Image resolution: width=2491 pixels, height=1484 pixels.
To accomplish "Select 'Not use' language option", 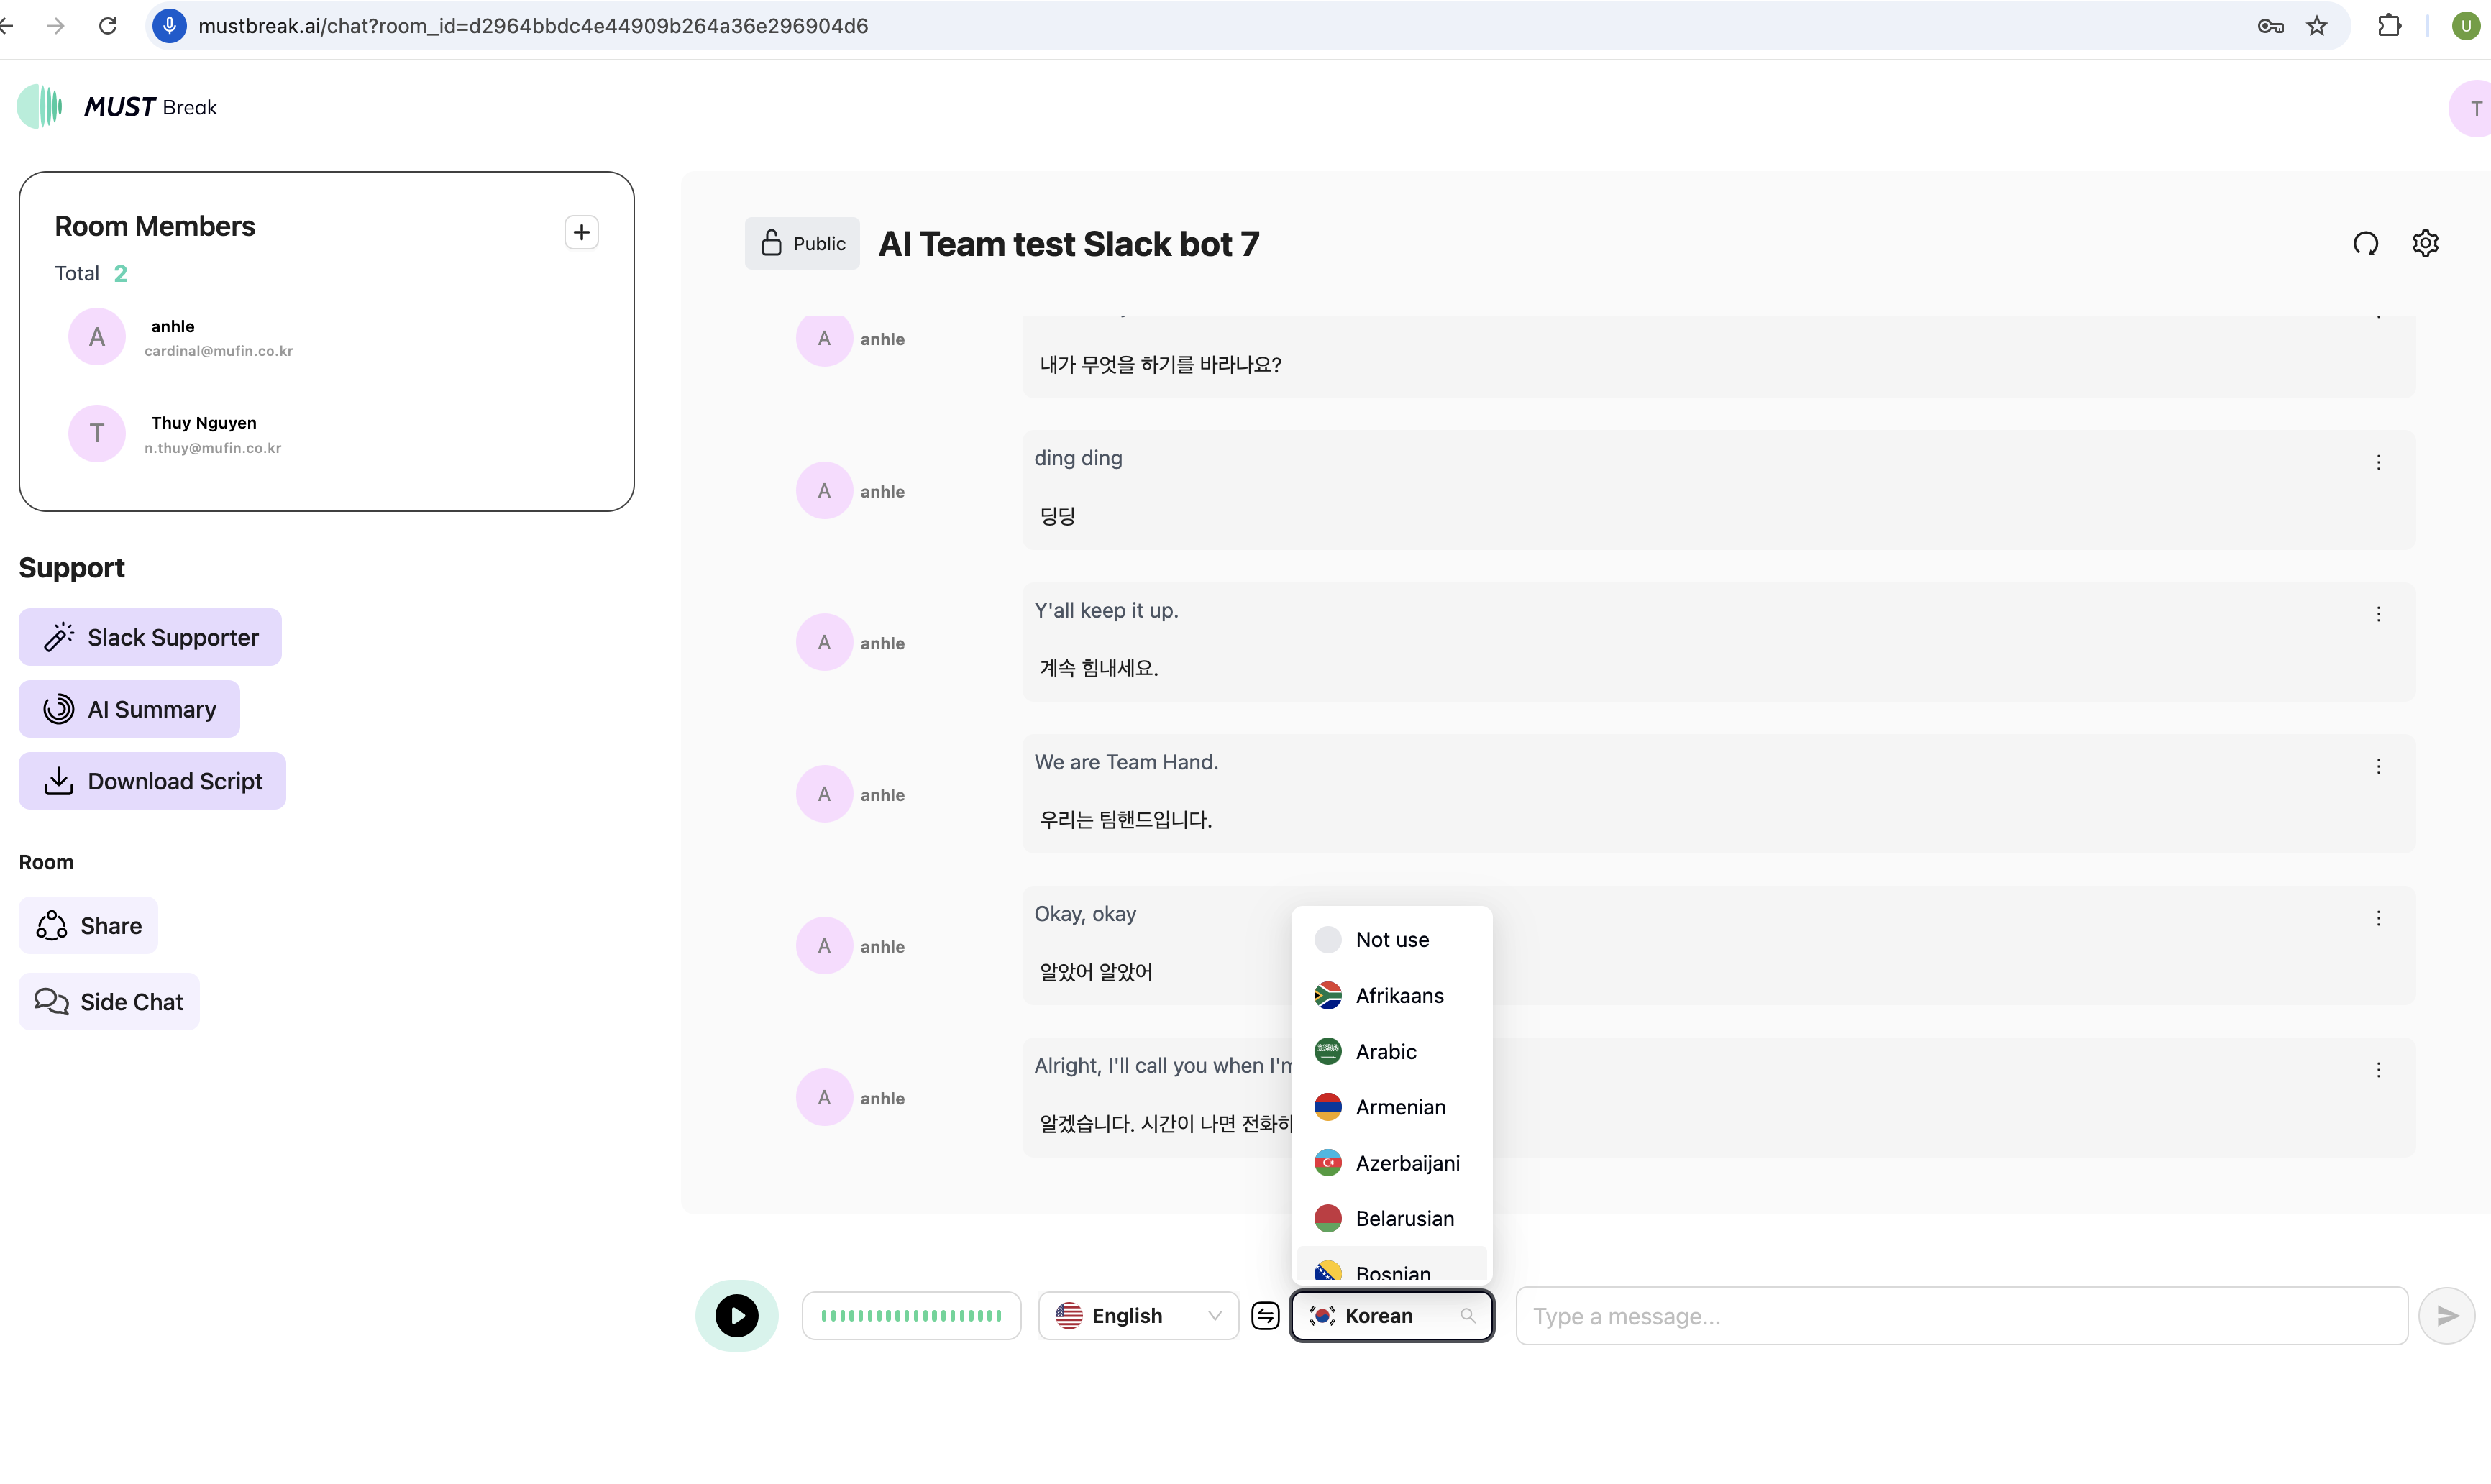I will tap(1391, 939).
